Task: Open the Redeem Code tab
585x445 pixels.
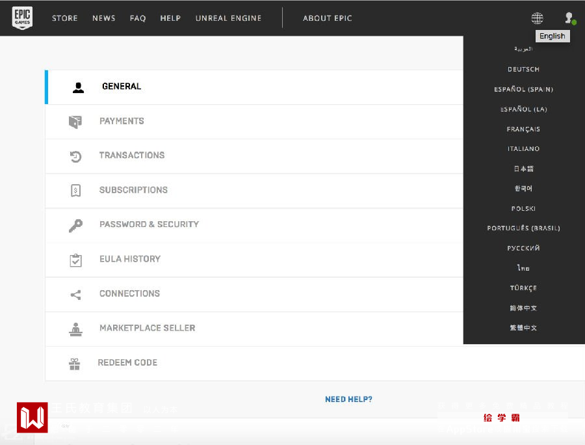Action: 315,364
